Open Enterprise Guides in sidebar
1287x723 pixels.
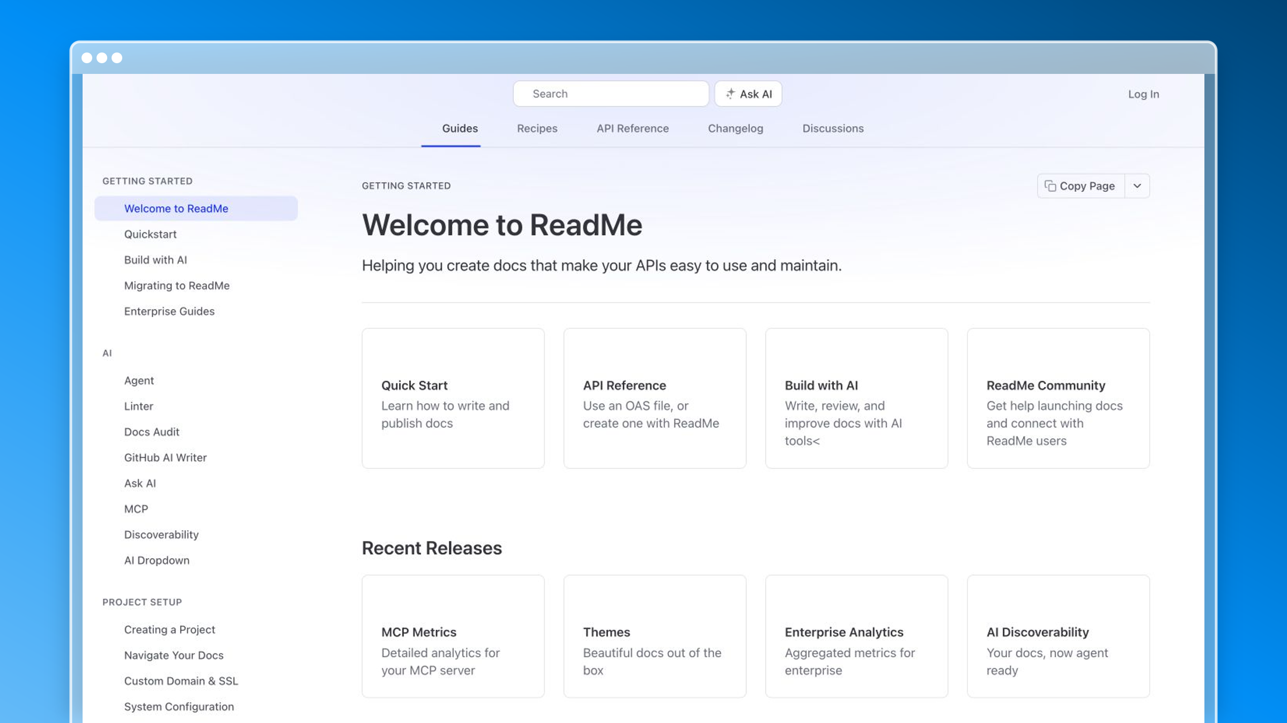[169, 311]
